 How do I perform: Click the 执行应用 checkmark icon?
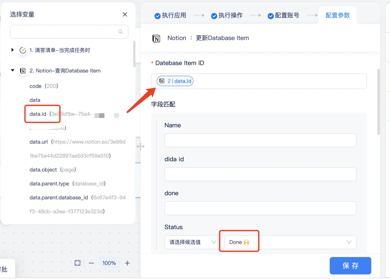click(157, 16)
